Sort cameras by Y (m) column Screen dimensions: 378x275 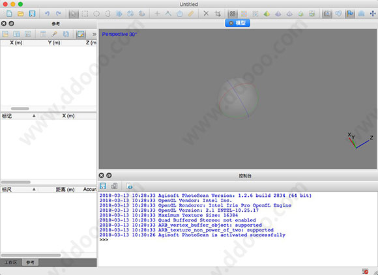tap(54, 42)
